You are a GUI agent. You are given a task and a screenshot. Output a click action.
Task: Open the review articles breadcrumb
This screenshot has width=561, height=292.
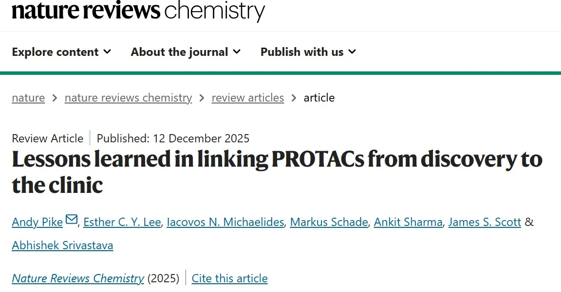(x=247, y=98)
